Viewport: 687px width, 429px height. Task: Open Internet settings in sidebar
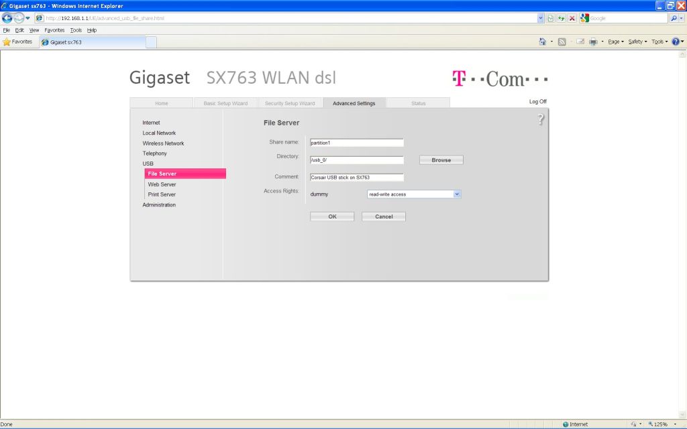click(x=151, y=123)
